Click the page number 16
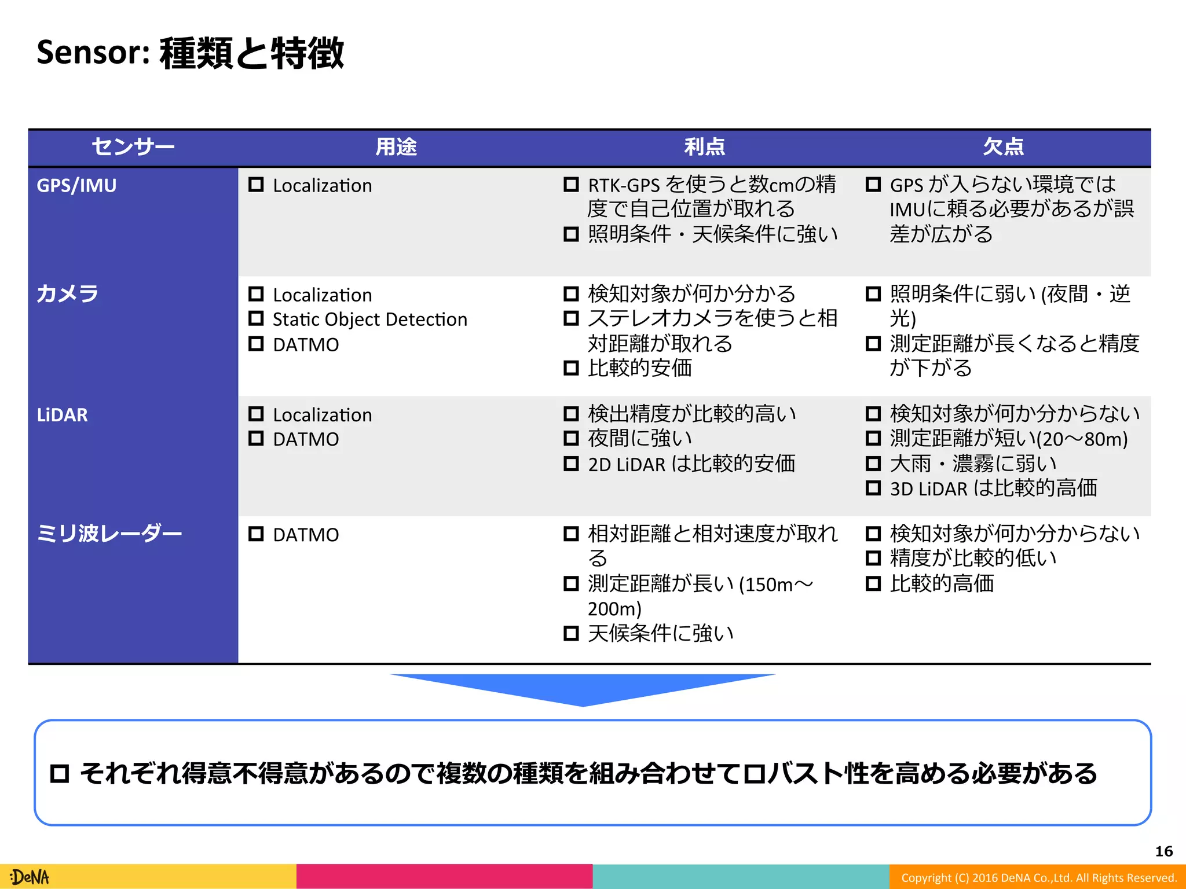 [x=1163, y=851]
